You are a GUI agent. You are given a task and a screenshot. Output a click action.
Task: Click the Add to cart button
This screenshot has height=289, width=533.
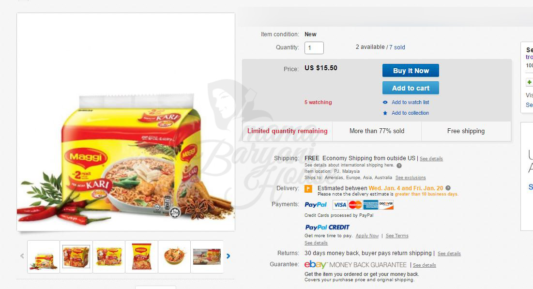[411, 88]
